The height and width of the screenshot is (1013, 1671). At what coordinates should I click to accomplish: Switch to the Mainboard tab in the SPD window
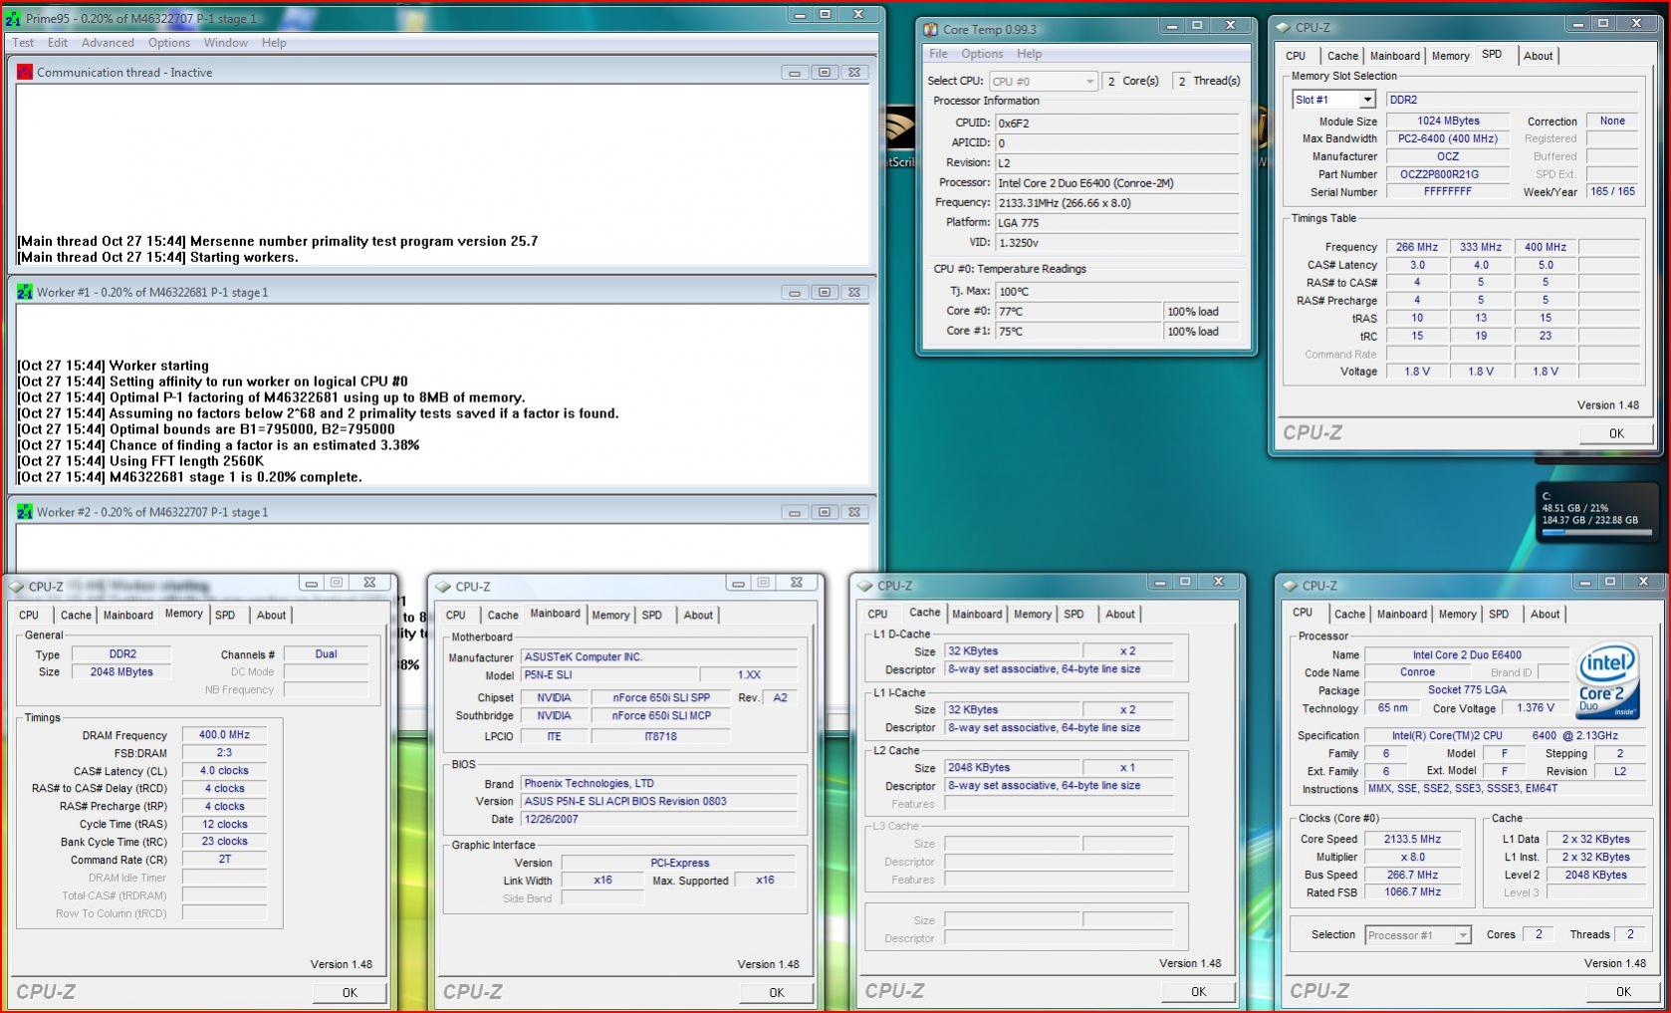tap(1394, 56)
